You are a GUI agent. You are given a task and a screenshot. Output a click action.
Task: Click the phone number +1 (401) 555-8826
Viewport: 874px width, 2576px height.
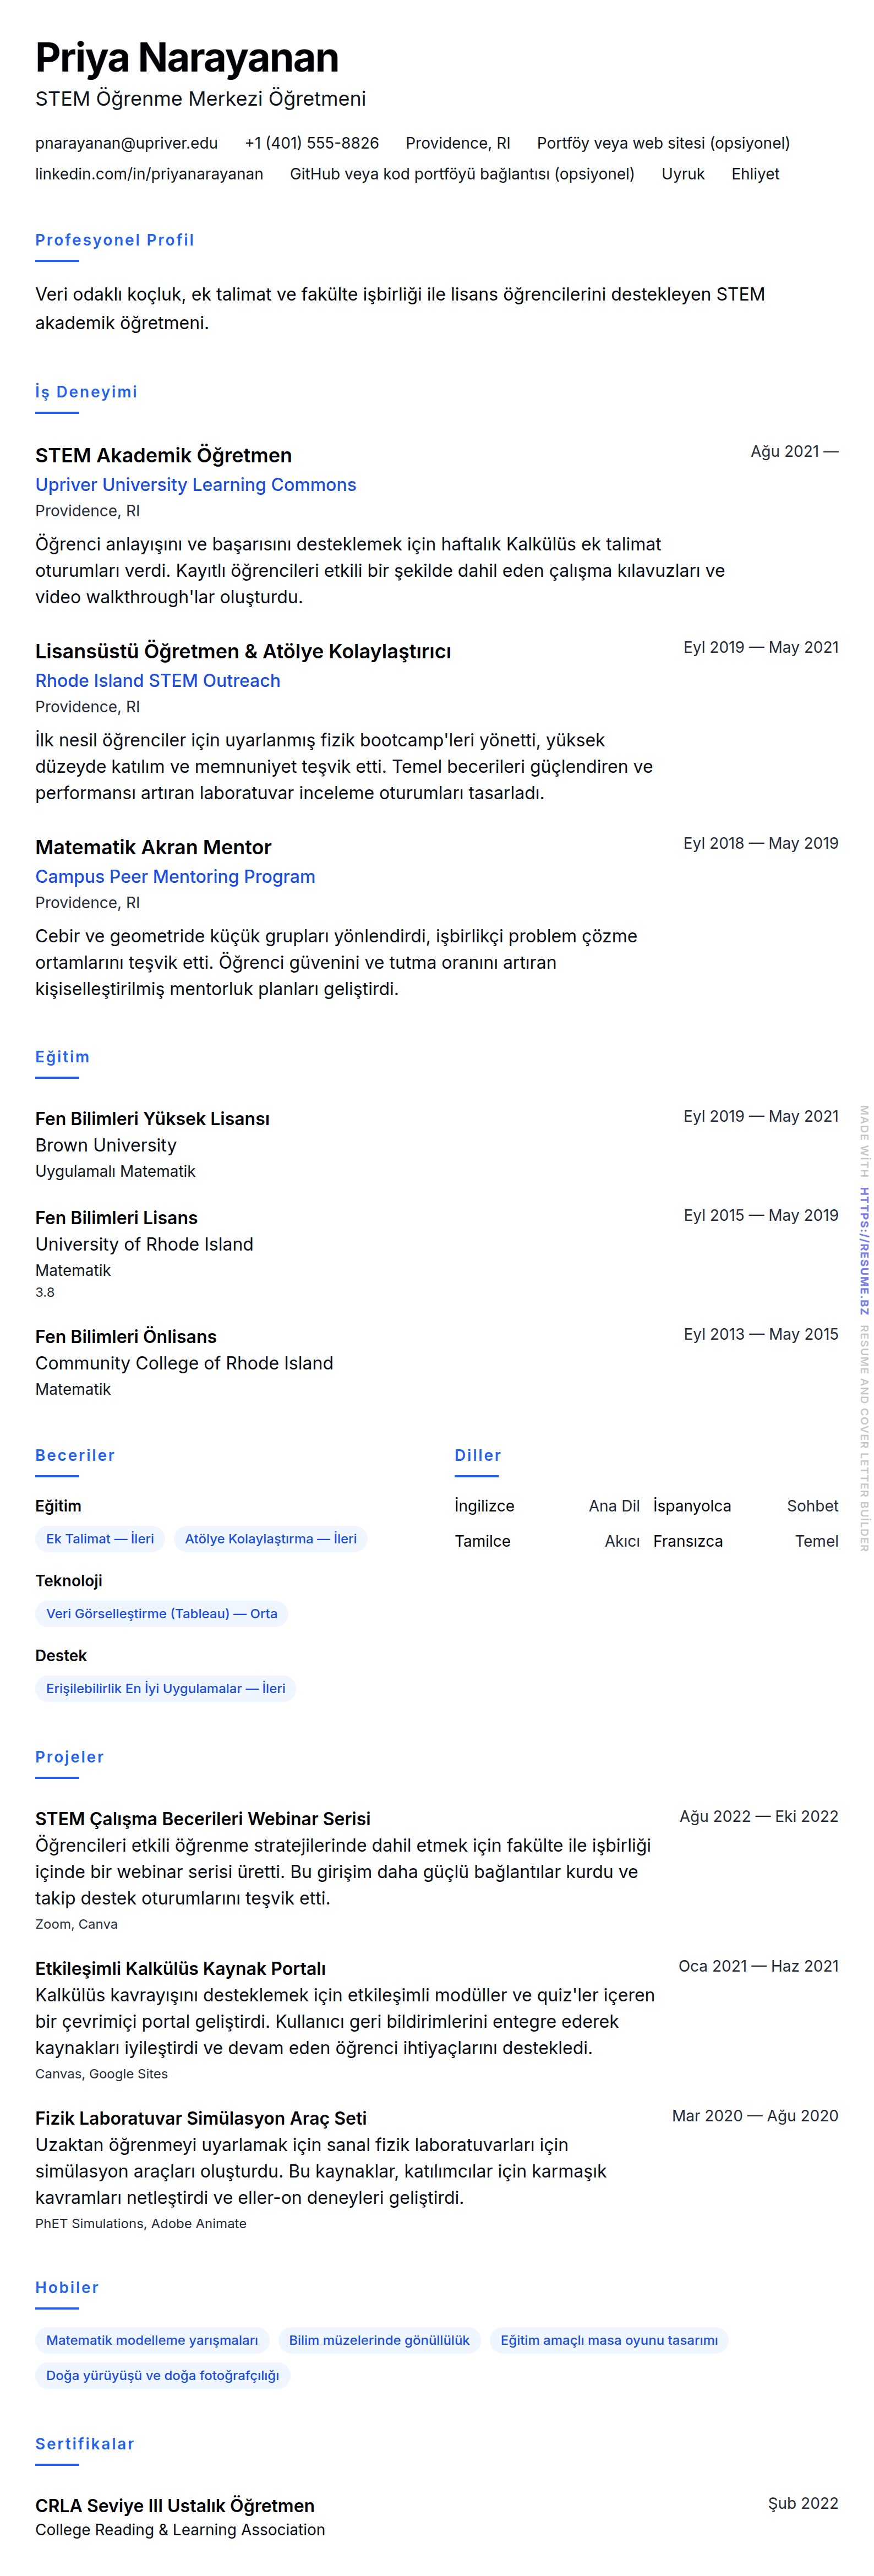click(x=311, y=143)
